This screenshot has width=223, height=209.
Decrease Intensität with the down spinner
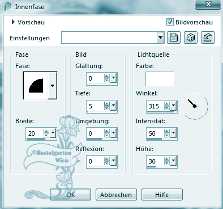(x=167, y=135)
